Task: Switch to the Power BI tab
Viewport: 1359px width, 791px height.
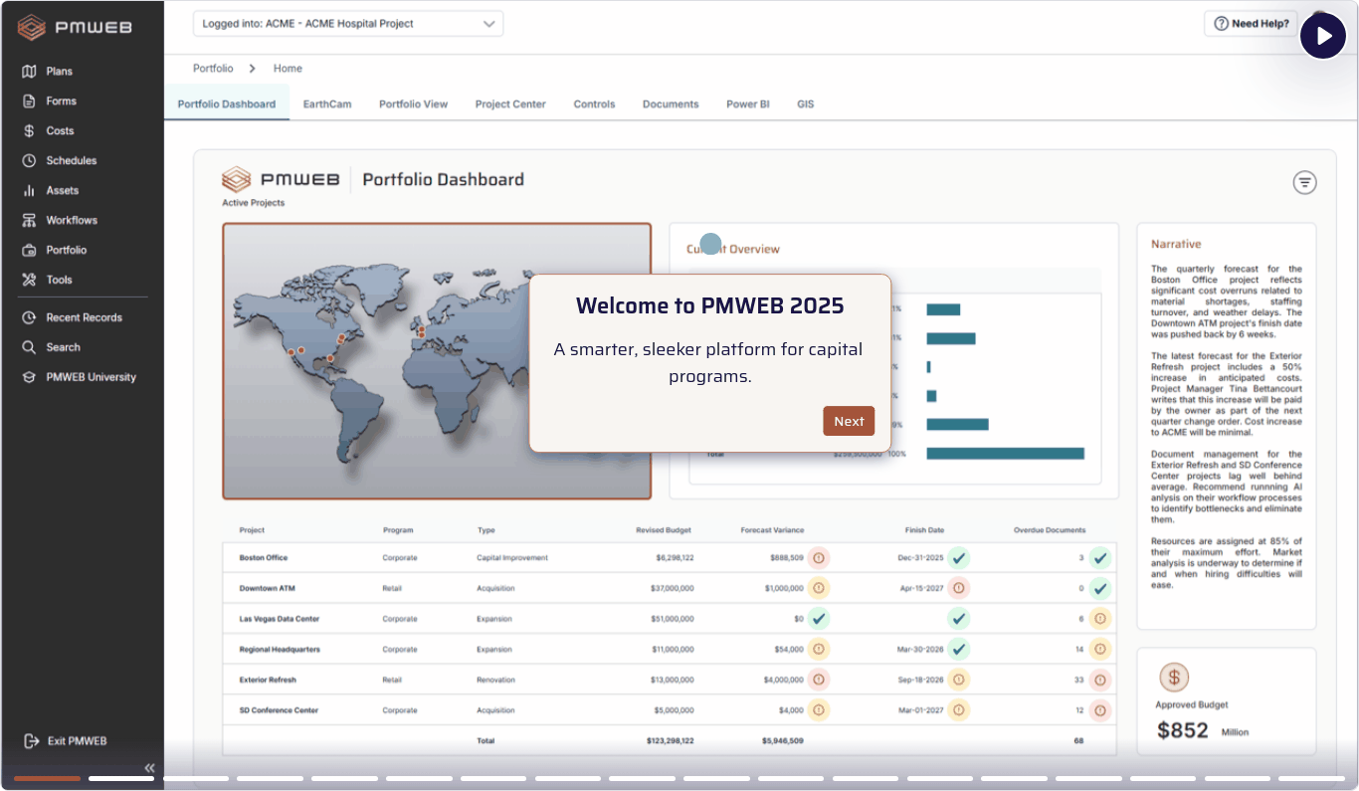Action: pos(747,104)
